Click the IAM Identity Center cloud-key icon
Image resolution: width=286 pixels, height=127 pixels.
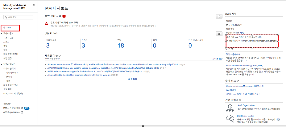pos(230,118)
